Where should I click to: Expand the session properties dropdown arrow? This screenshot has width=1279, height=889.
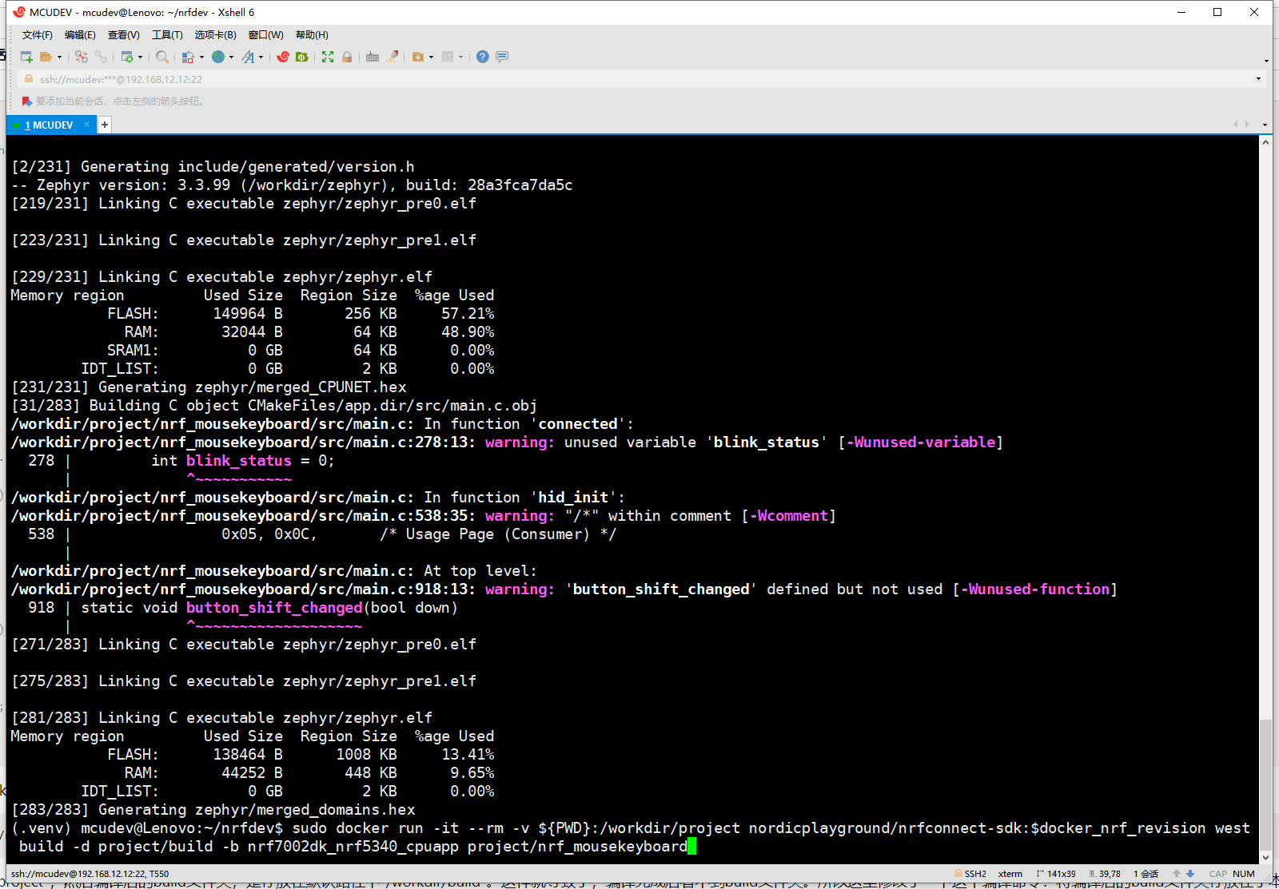coord(141,57)
